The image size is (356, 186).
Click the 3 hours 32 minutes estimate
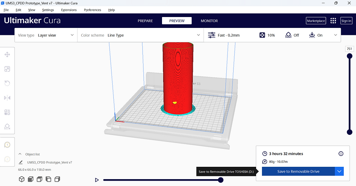click(x=286, y=154)
